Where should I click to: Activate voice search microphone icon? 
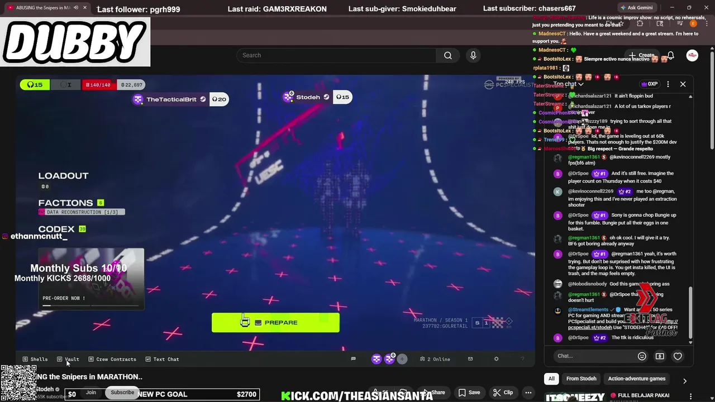tap(473, 55)
